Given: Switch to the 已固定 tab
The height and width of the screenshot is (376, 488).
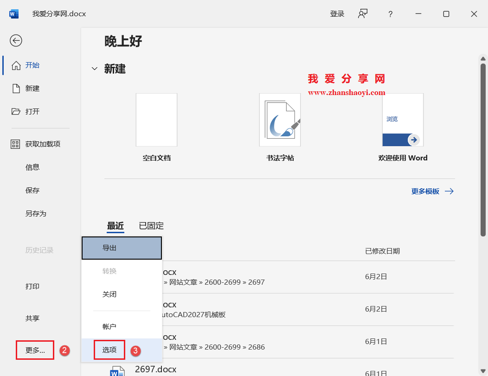Looking at the screenshot, I should pyautogui.click(x=151, y=226).
